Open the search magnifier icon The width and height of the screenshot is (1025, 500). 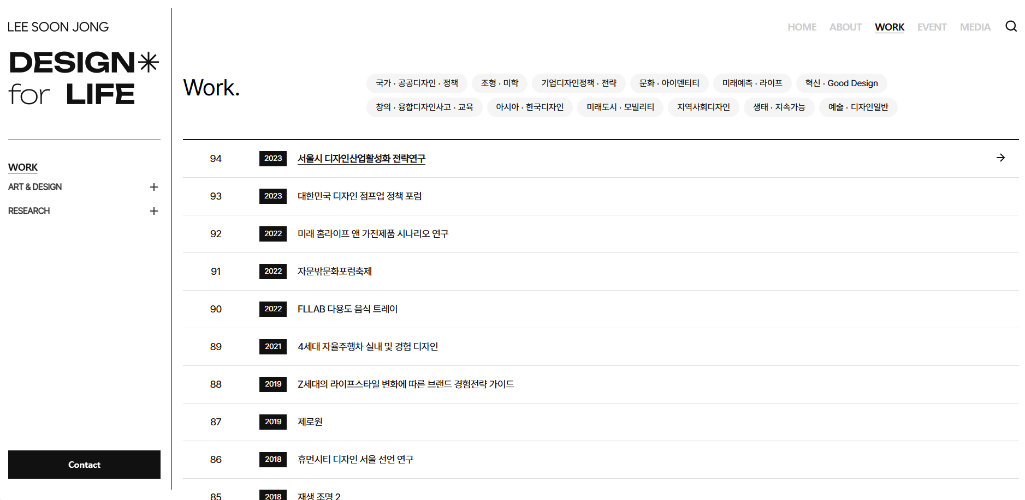pyautogui.click(x=1011, y=27)
